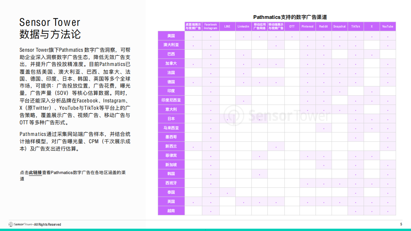The width and height of the screenshot is (411, 231).
Task: Click the Sensor Tower footer logo icon
Action: coord(11,224)
